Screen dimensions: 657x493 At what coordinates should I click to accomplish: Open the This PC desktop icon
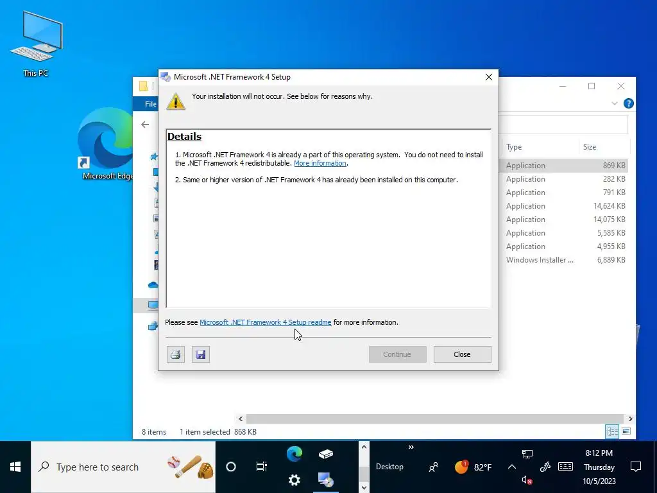(36, 44)
